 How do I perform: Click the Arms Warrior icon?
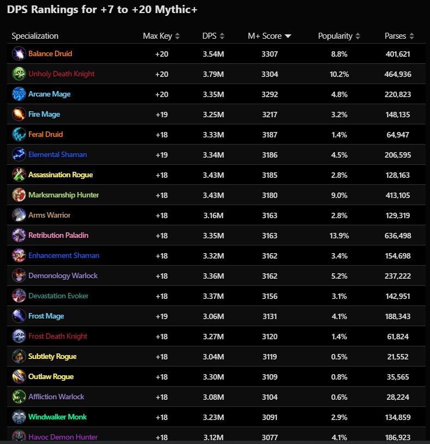19,215
